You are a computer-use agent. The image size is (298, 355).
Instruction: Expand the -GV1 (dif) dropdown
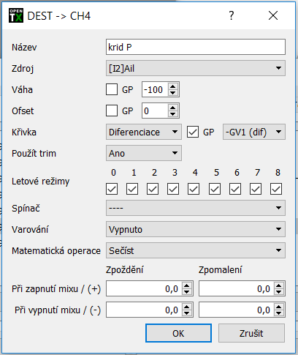point(254,132)
